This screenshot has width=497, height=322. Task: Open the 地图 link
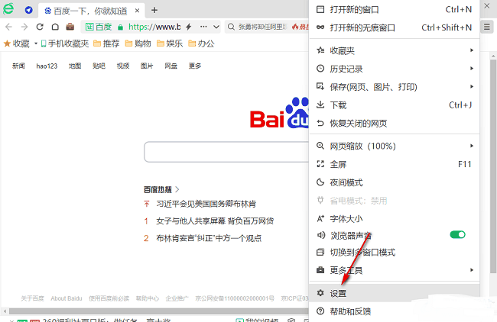coord(75,66)
